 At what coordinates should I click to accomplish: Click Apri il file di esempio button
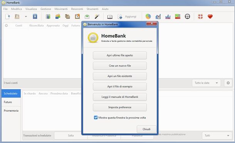coord(120,87)
